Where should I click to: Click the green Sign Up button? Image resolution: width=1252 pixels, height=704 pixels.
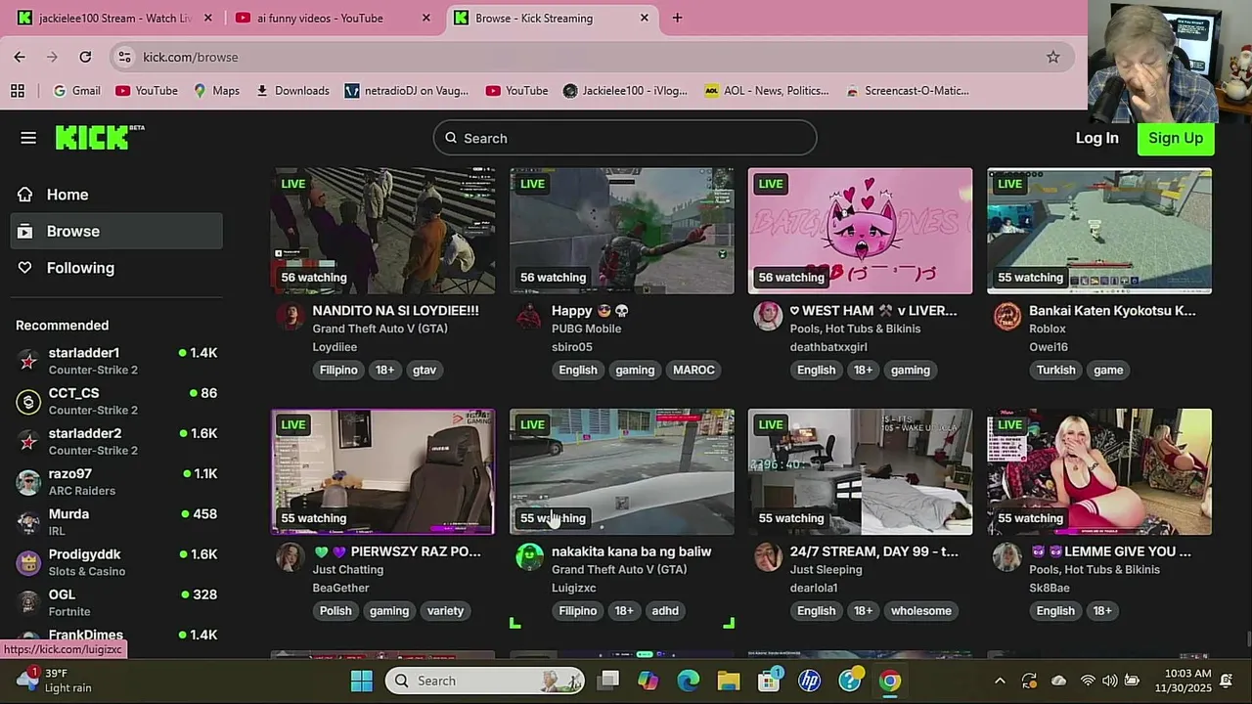click(1176, 138)
